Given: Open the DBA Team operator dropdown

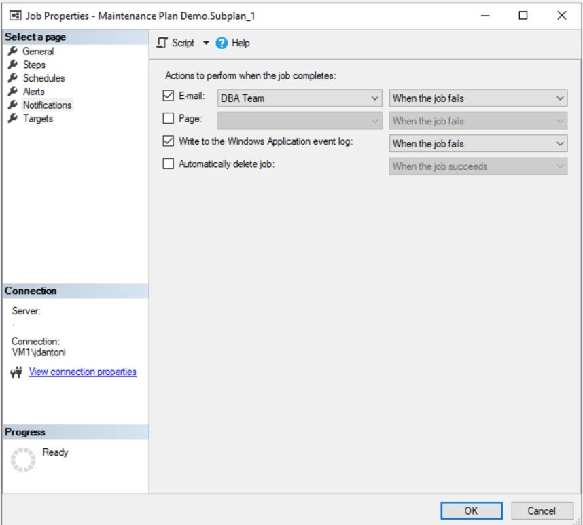Looking at the screenshot, I should 300,98.
